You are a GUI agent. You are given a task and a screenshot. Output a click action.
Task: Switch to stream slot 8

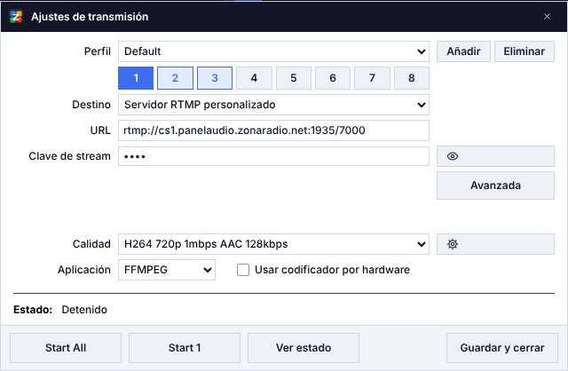(412, 78)
